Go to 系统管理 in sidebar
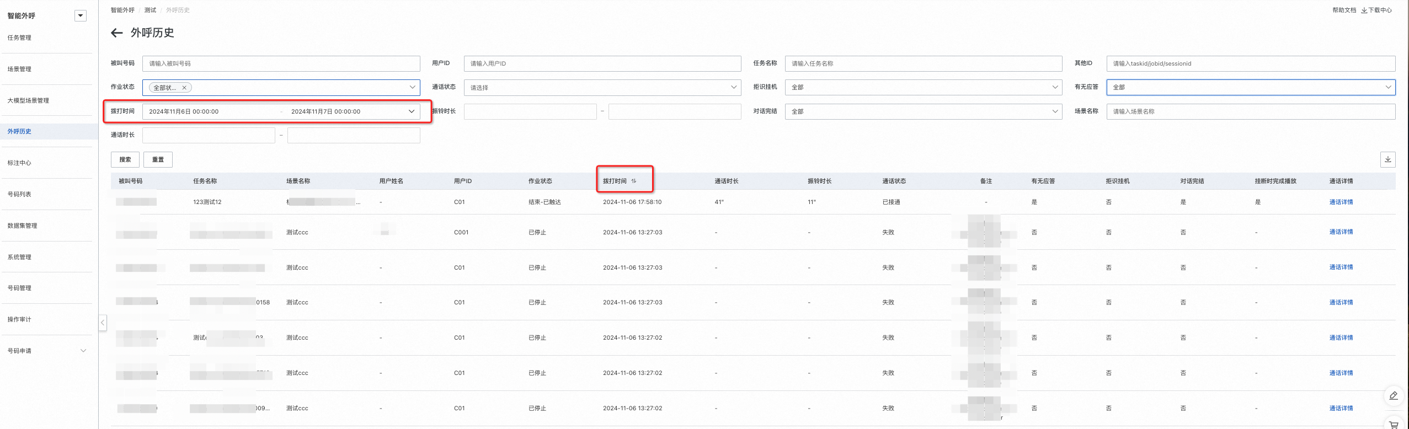Screen dimensions: 1409x429 [x=19, y=257]
